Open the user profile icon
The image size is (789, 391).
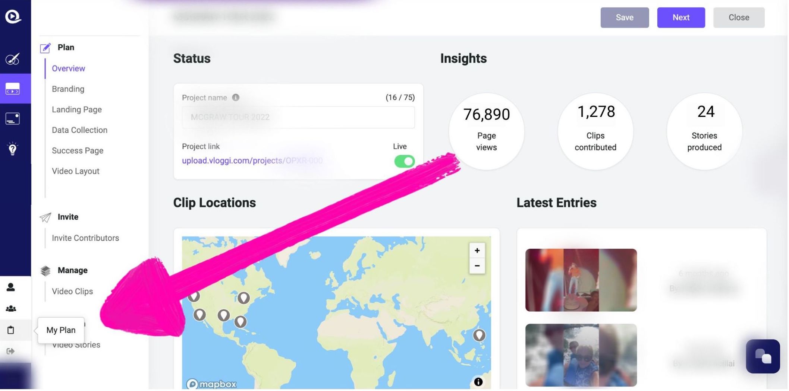point(11,287)
